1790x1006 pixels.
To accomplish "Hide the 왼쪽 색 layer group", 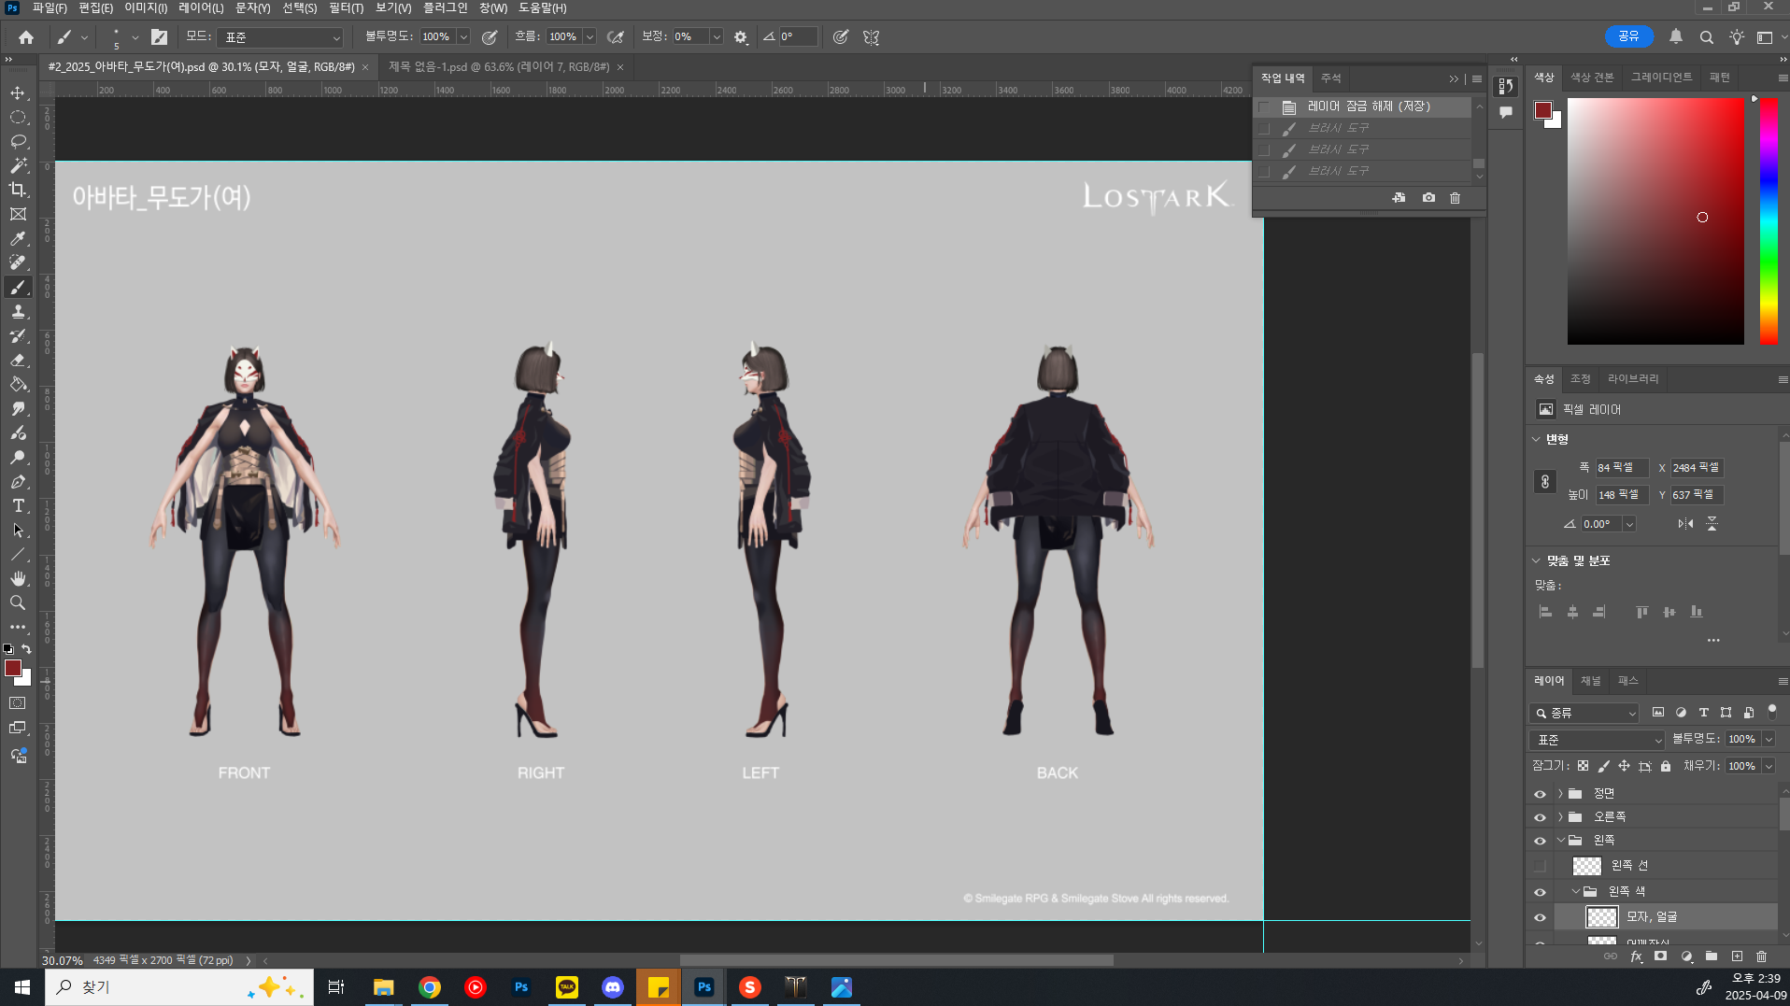I will click(x=1540, y=892).
